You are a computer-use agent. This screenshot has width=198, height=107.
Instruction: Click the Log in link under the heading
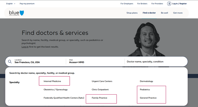point(25,47)
